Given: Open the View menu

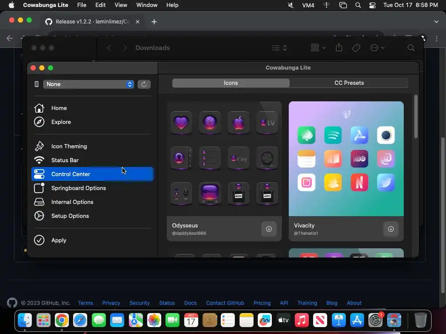Looking at the screenshot, I should coord(121,5).
